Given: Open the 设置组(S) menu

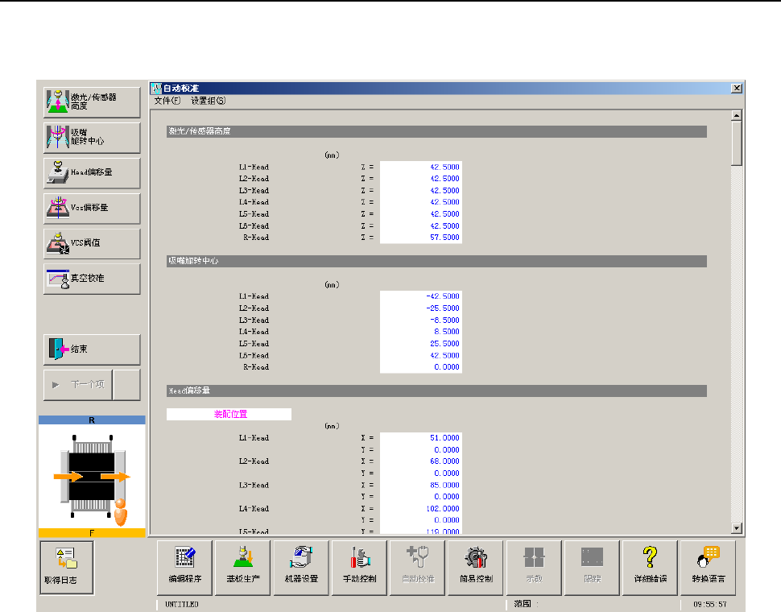Looking at the screenshot, I should 209,101.
